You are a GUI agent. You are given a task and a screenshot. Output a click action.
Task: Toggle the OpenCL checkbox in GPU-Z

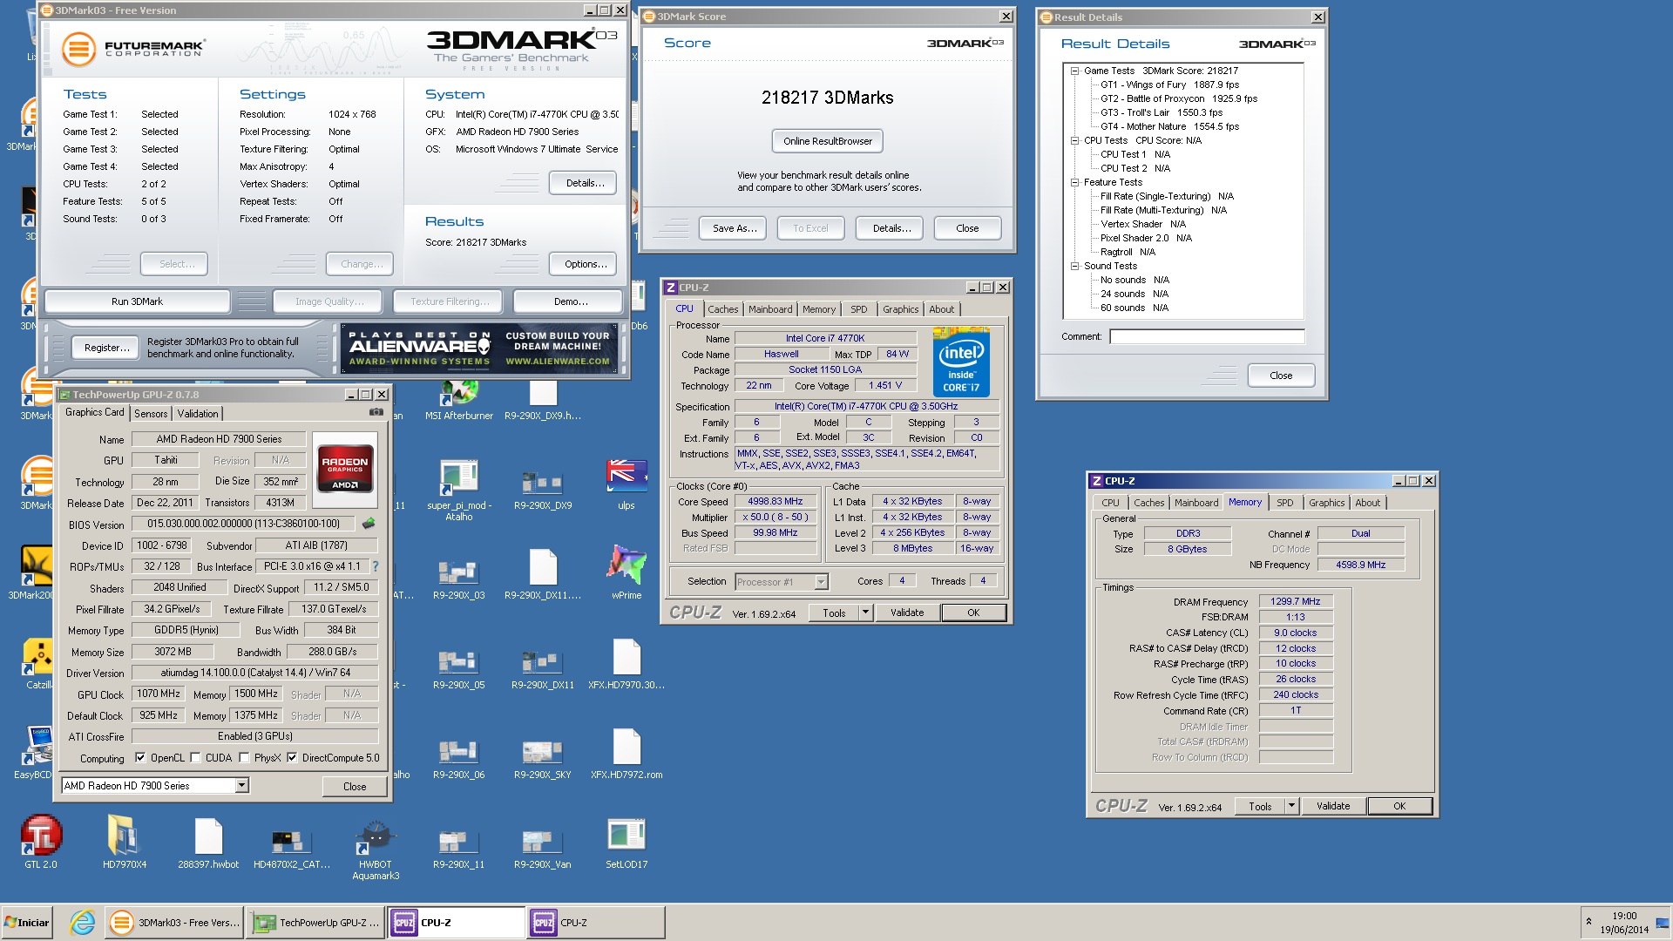pyautogui.click(x=140, y=758)
